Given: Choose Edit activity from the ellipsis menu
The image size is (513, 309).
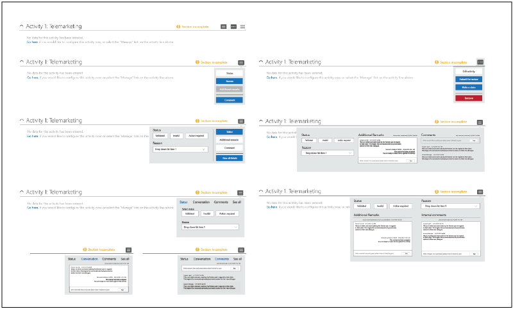Looking at the screenshot, I should tap(468, 71).
